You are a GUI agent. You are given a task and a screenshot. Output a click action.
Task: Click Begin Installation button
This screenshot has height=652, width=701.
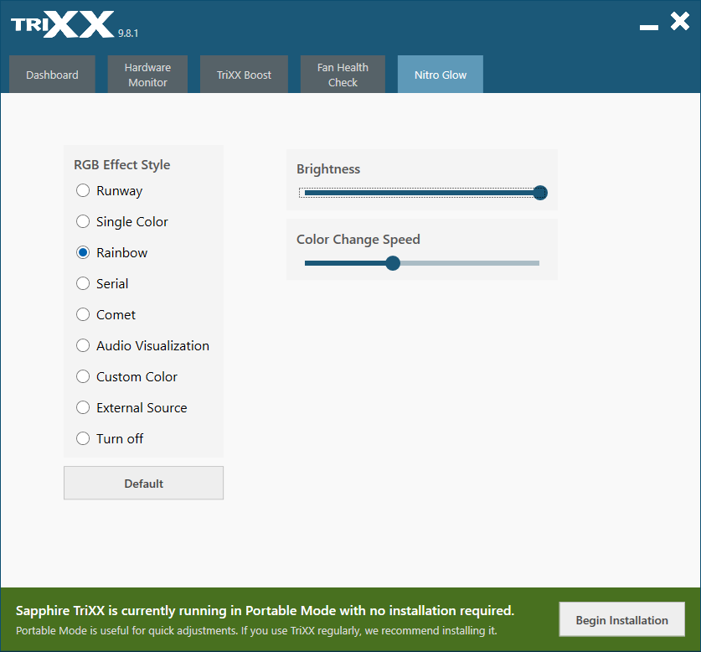[x=621, y=620]
